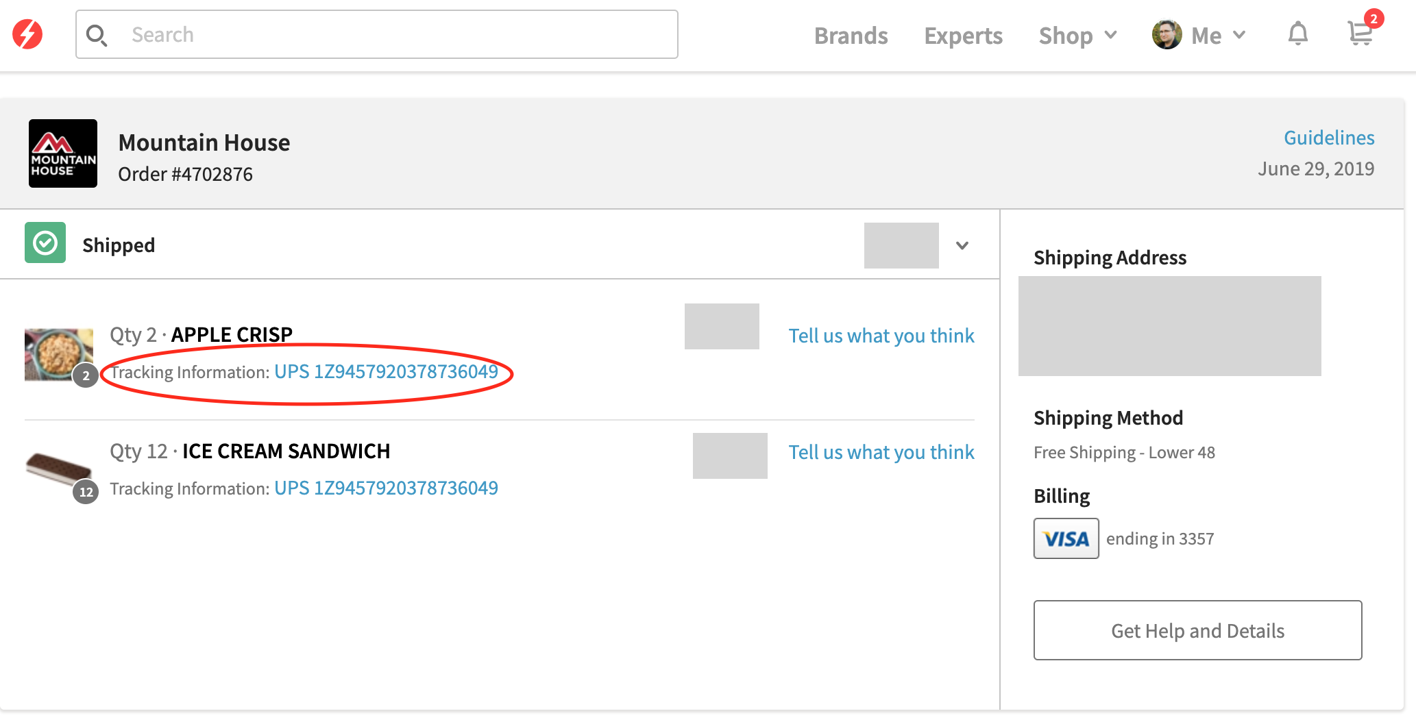The height and width of the screenshot is (722, 1416).
Task: Click the ICE CREAM SANDWICH item name
Action: pyautogui.click(x=286, y=451)
